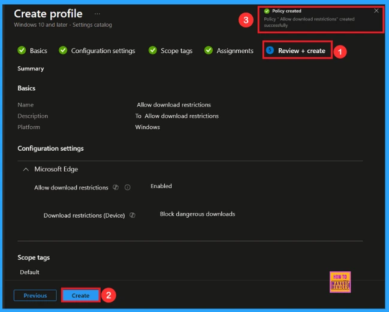Select description To Allow download restrictions
389x312 pixels.
tap(177, 116)
